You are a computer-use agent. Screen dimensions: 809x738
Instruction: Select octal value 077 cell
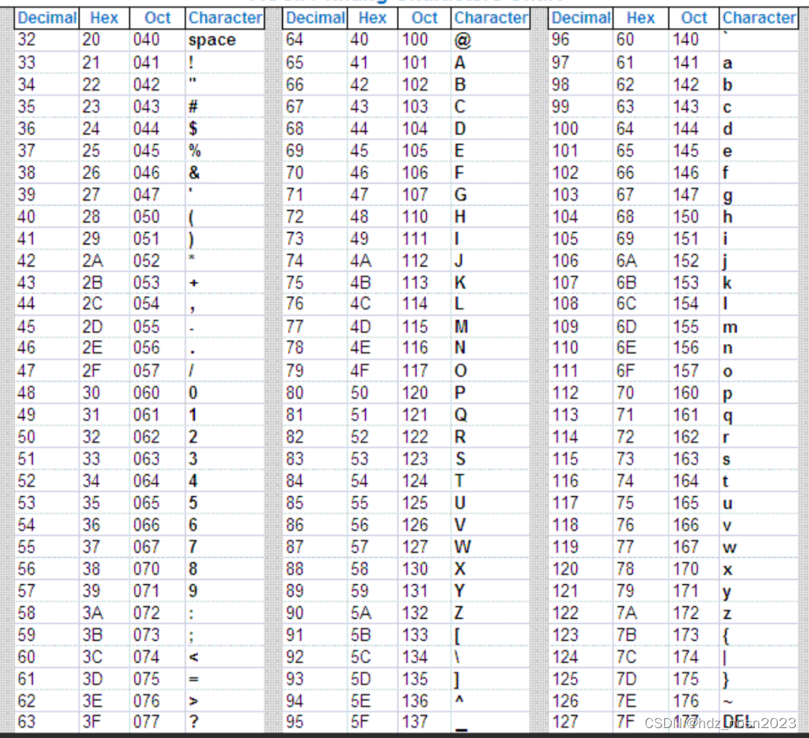pos(157,722)
